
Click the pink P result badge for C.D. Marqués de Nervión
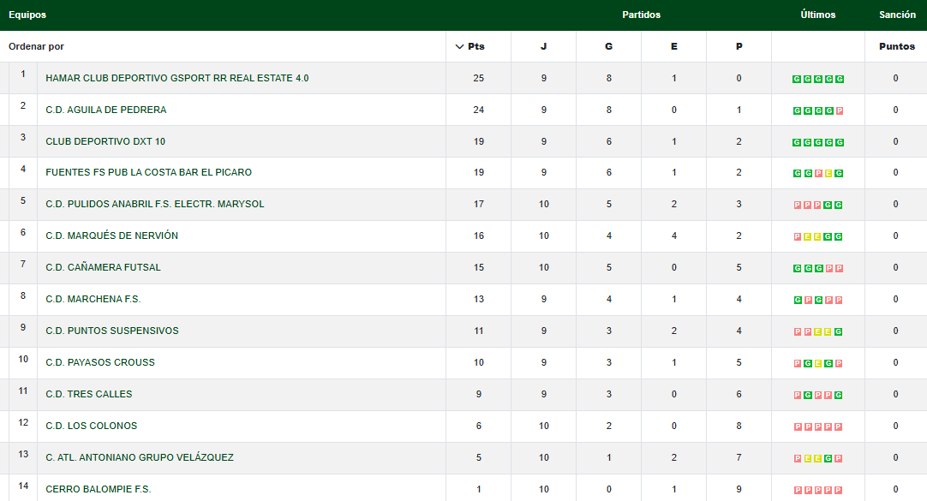tap(798, 237)
